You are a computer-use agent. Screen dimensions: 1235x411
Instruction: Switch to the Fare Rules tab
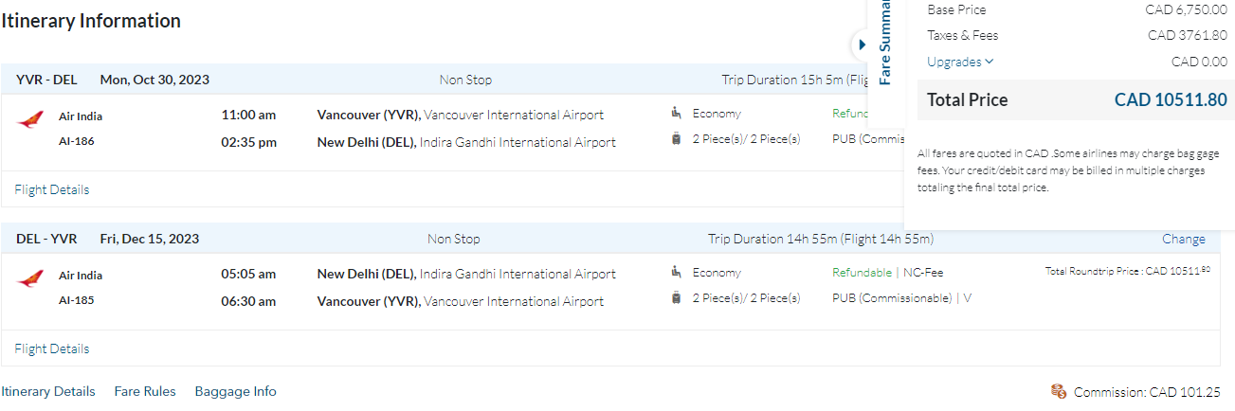(145, 391)
